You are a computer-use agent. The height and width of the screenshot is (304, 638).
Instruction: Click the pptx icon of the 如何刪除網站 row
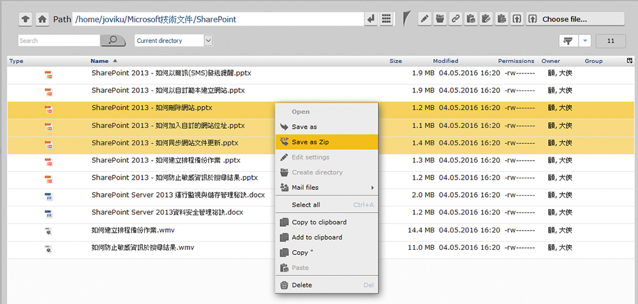coord(48,109)
